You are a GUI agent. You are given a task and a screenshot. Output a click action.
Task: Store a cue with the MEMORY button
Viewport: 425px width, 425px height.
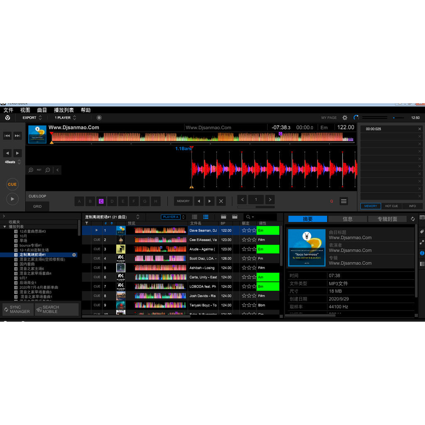[x=183, y=201]
